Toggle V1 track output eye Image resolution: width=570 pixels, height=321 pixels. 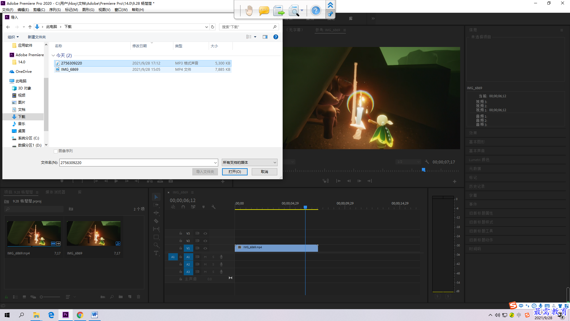(205, 248)
